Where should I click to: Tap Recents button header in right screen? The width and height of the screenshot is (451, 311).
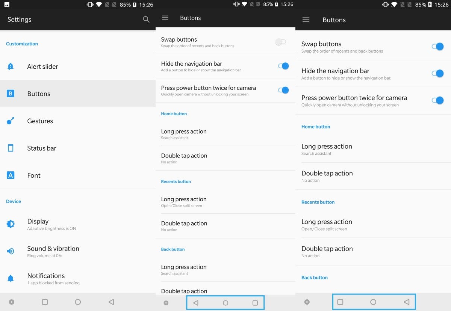[318, 202]
